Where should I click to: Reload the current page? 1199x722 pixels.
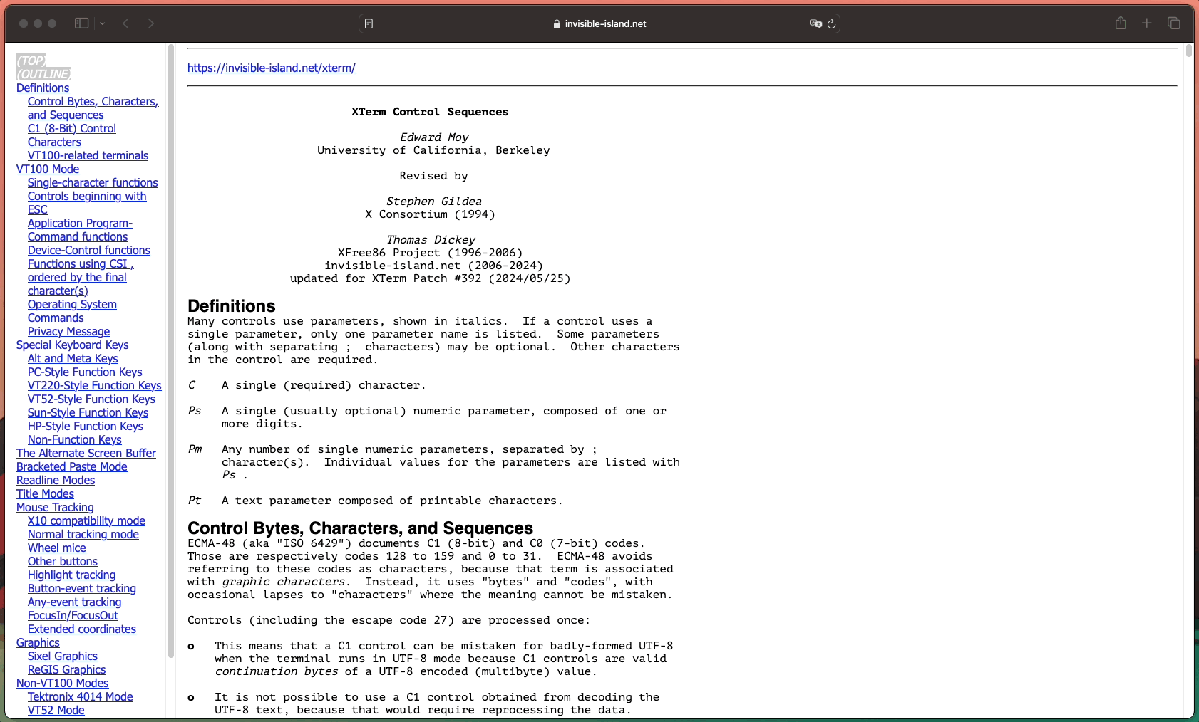[x=831, y=23]
